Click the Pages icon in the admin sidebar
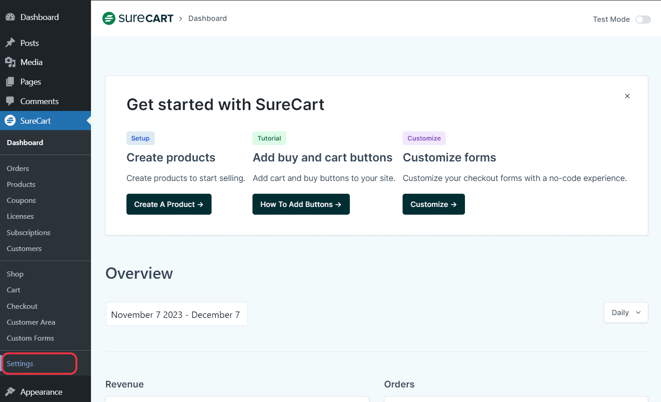This screenshot has width=661, height=402. [11, 81]
